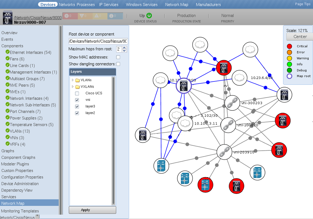Screen dimensions: 313x219
Task: Click cloud node labeled 10.23.6.4/30
Action: [x=239, y=78]
